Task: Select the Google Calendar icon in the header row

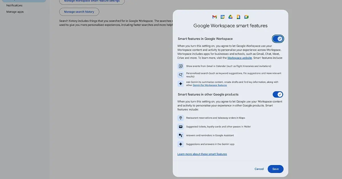Action: [x=222, y=17]
